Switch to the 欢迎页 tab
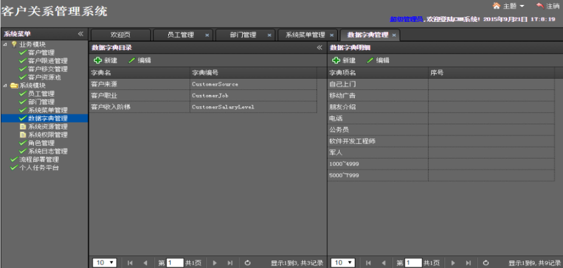 [x=121, y=35]
